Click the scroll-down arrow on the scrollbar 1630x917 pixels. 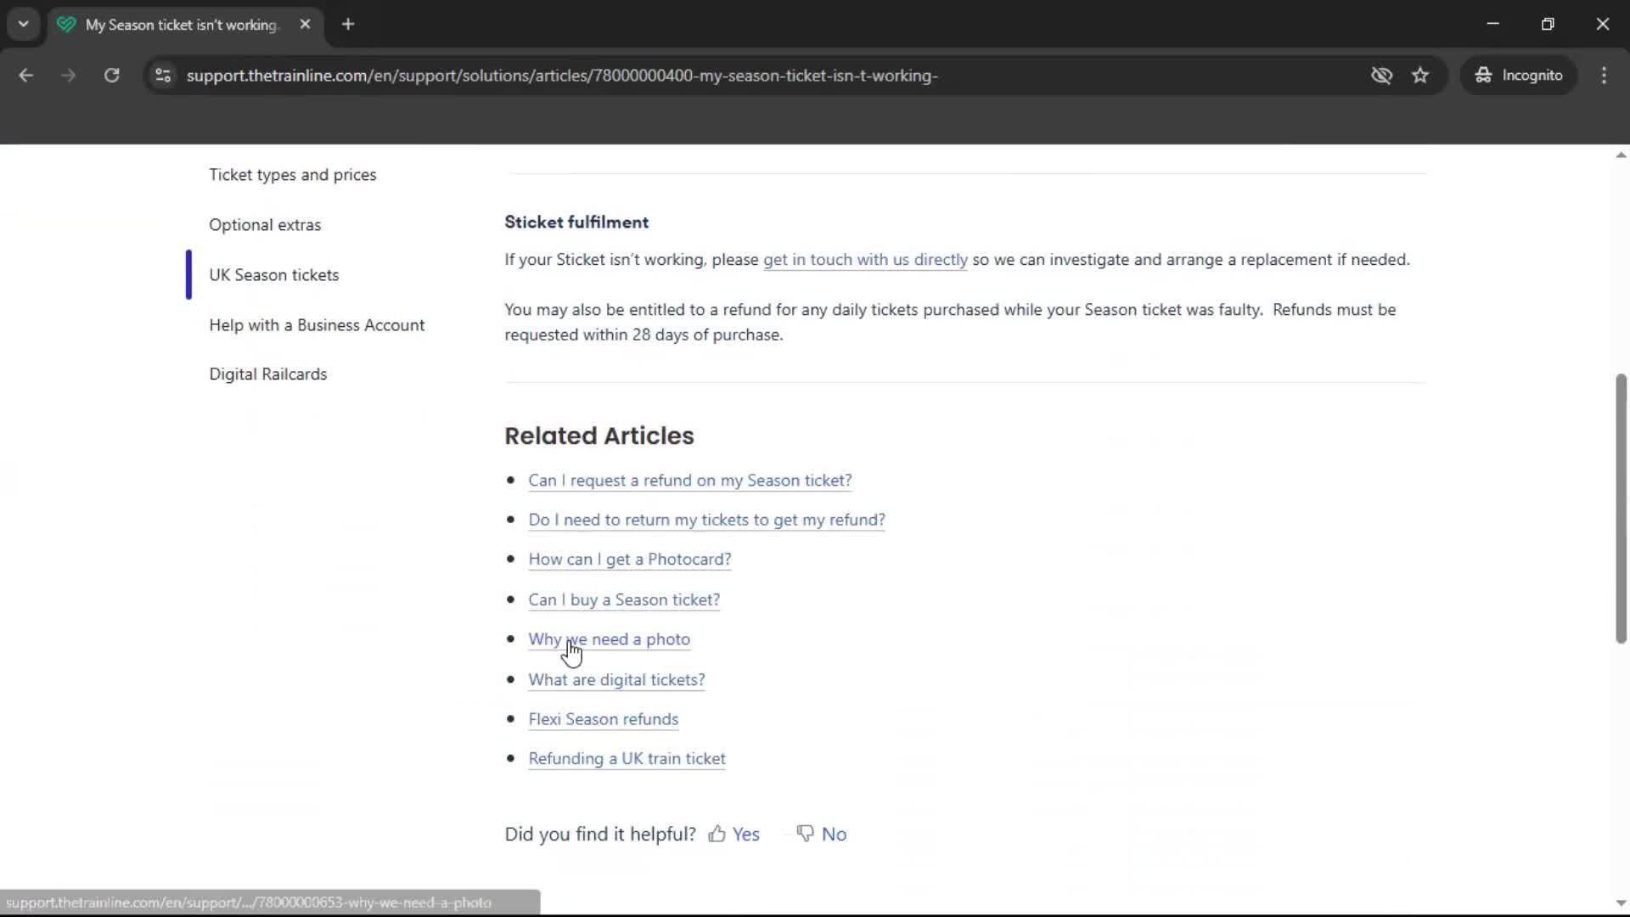click(1620, 903)
